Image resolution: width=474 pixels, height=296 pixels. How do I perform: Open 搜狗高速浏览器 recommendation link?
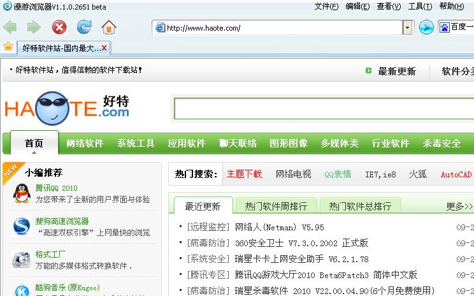pyautogui.click(x=62, y=221)
